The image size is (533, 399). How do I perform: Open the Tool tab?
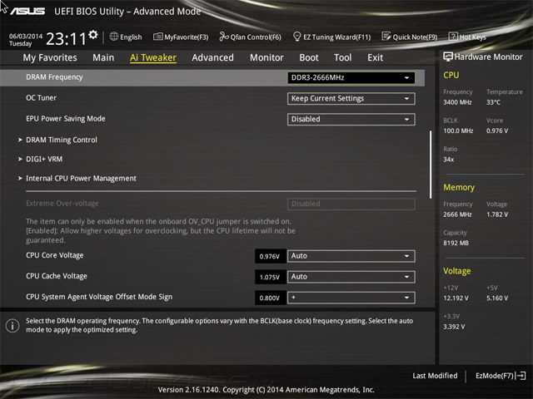tap(342, 57)
